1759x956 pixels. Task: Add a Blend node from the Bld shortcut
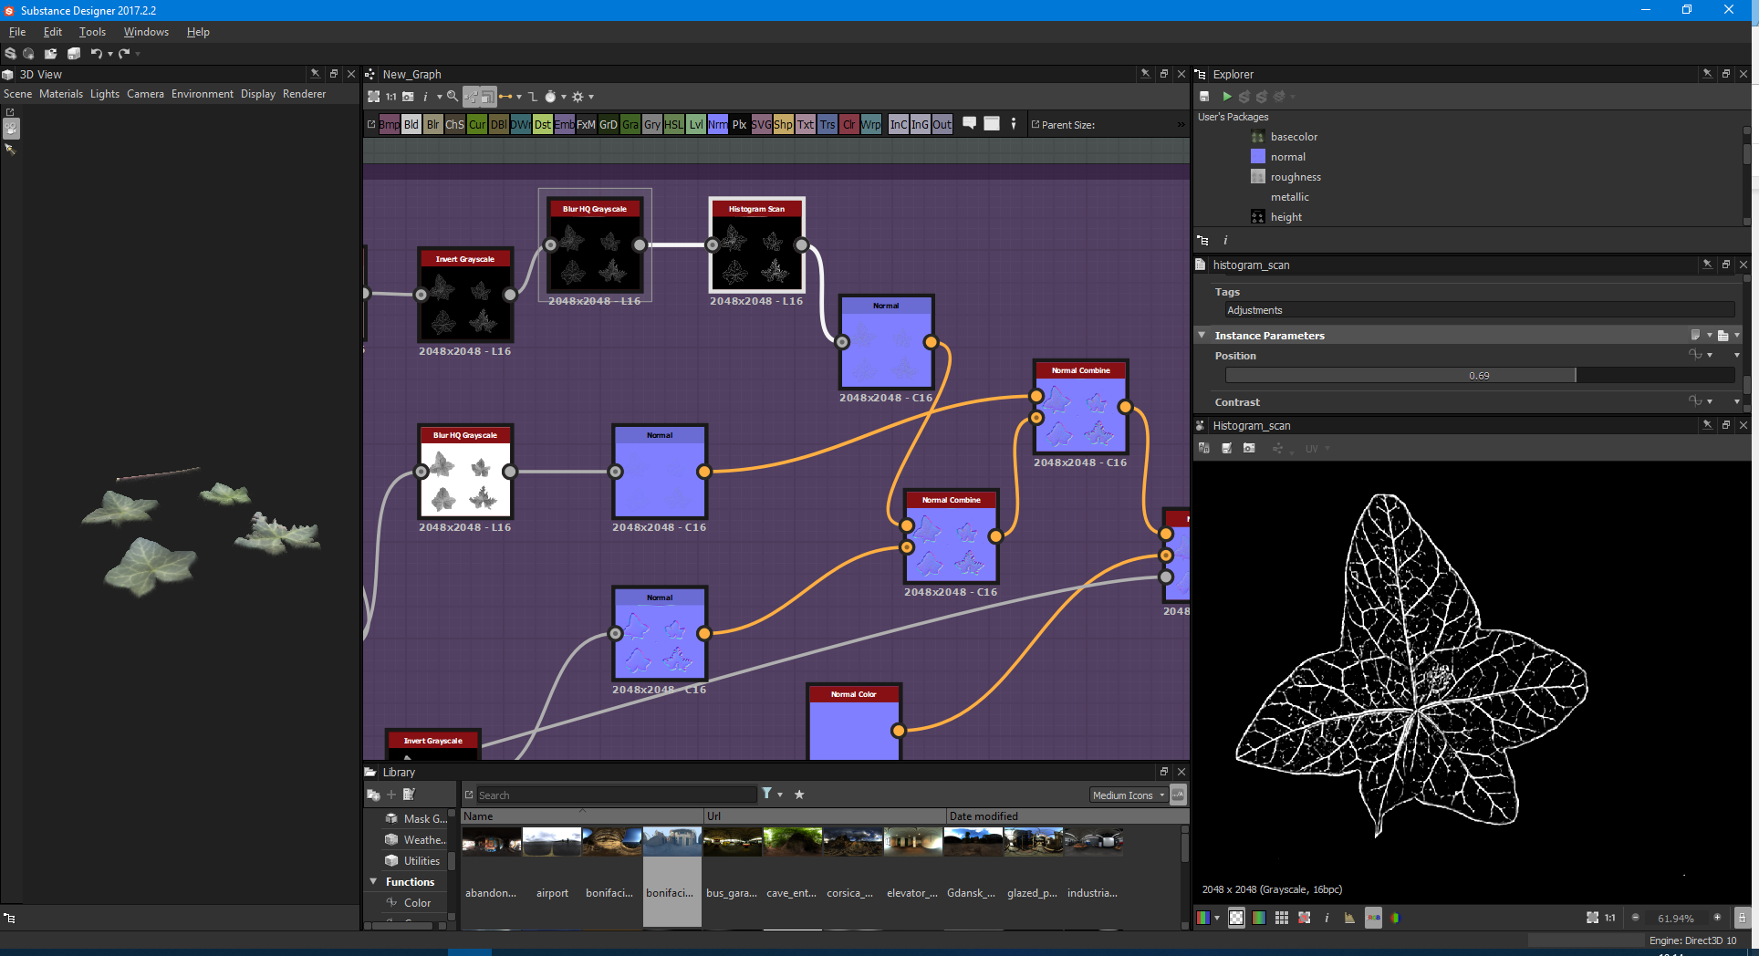(411, 125)
